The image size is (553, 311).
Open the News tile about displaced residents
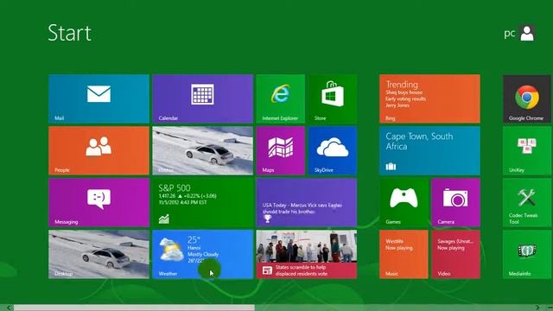pos(307,254)
